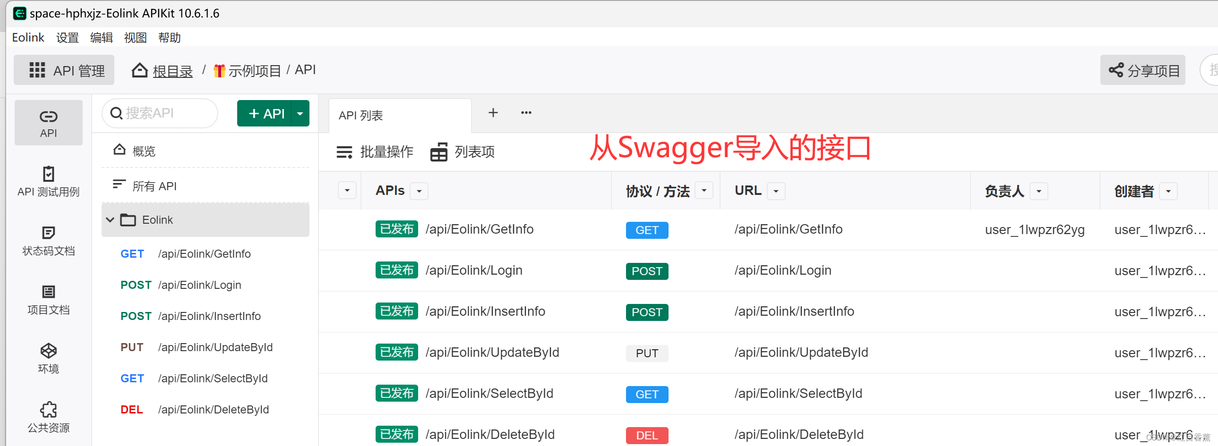
Task: Open the + API dropdown arrow
Action: point(300,113)
